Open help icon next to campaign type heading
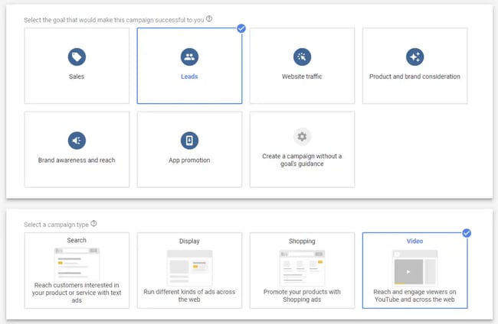This screenshot has width=498, height=324. [x=94, y=224]
